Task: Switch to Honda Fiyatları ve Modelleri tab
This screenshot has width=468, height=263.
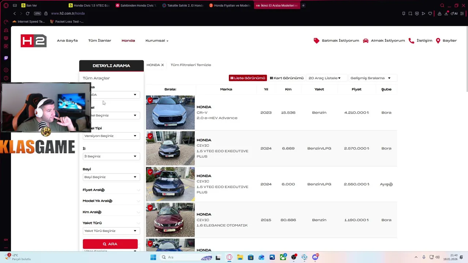Action: 229,5
